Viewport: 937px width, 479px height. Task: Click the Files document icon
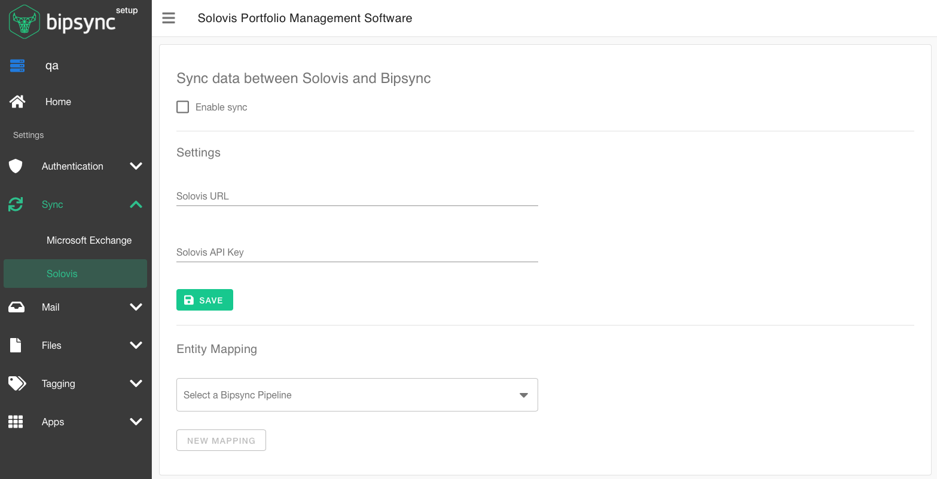(x=16, y=345)
